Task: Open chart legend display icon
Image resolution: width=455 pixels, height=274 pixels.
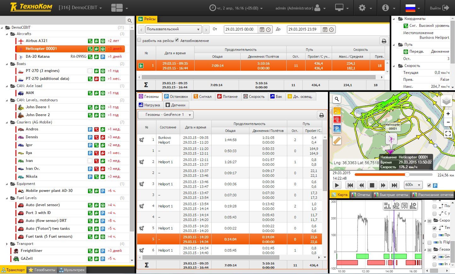Action: point(387,206)
